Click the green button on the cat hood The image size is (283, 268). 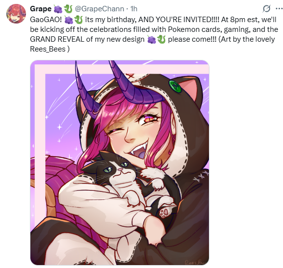pos(175,87)
